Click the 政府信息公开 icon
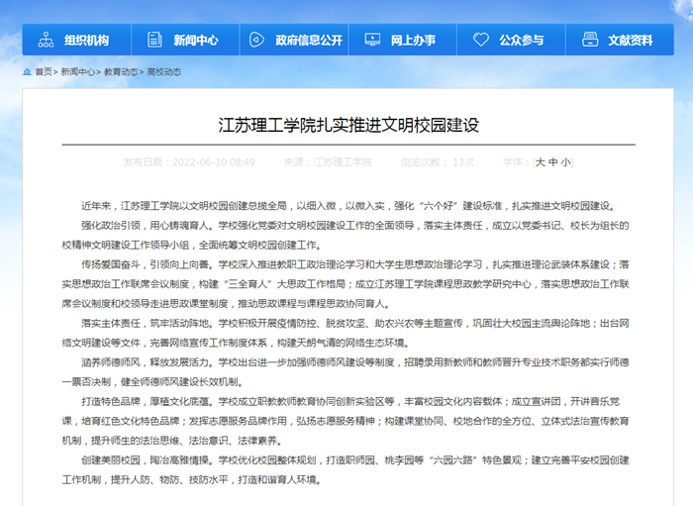Image resolution: width=693 pixels, height=506 pixels. click(x=256, y=41)
